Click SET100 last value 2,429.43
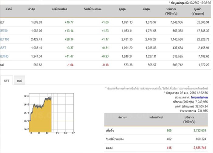The width and height of the screenshot is (213, 153). click(x=37, y=39)
